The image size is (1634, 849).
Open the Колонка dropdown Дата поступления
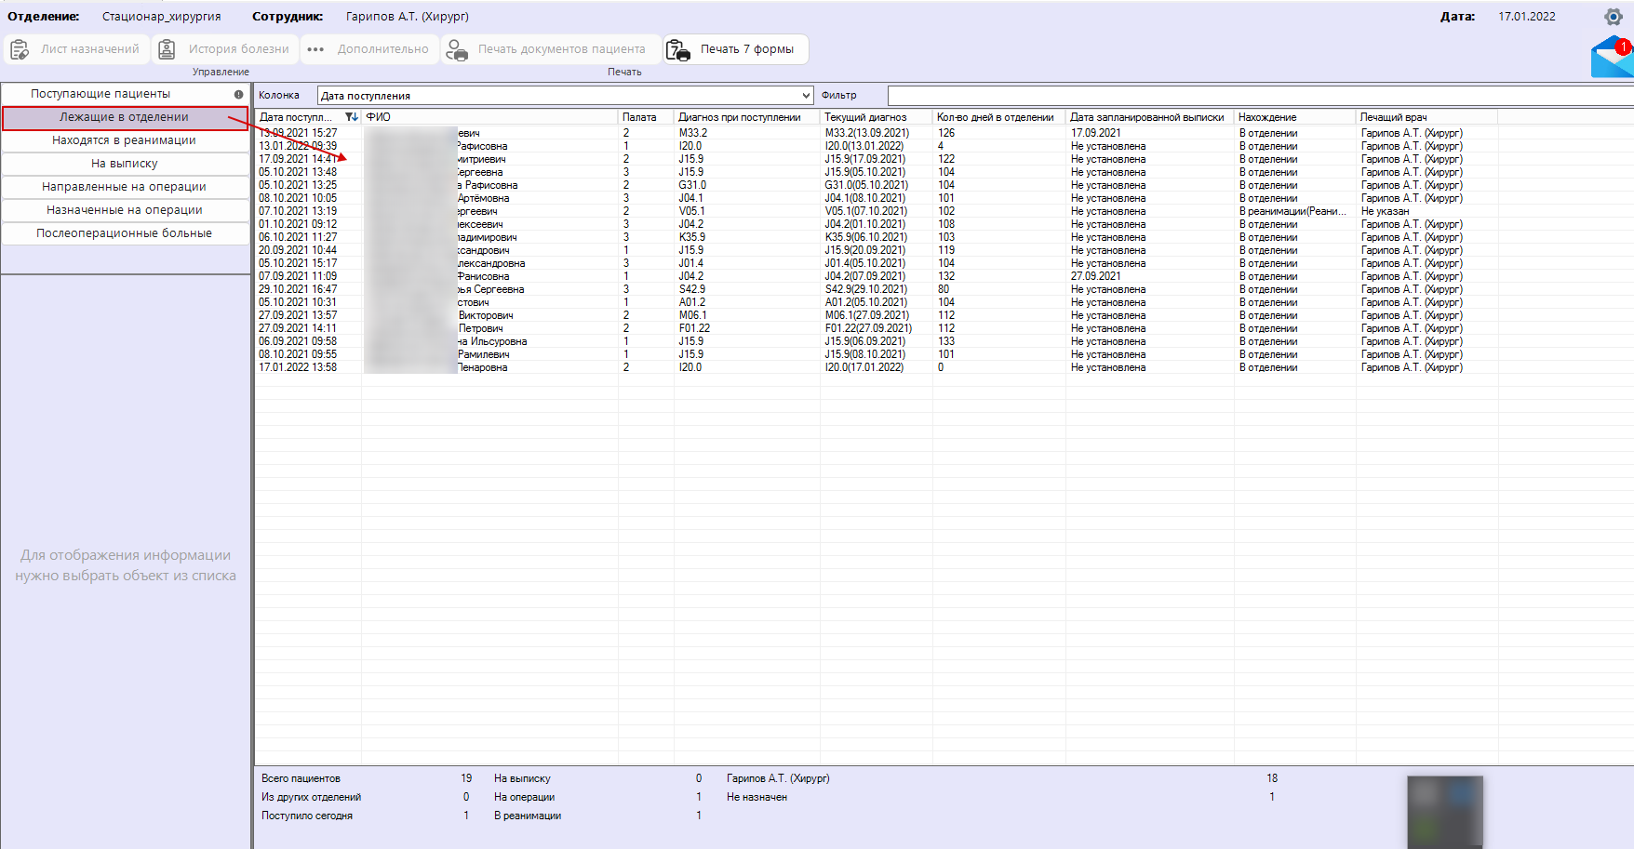pos(566,96)
